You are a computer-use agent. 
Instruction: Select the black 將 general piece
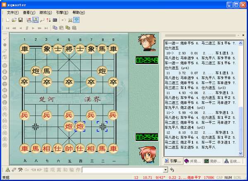69,49
